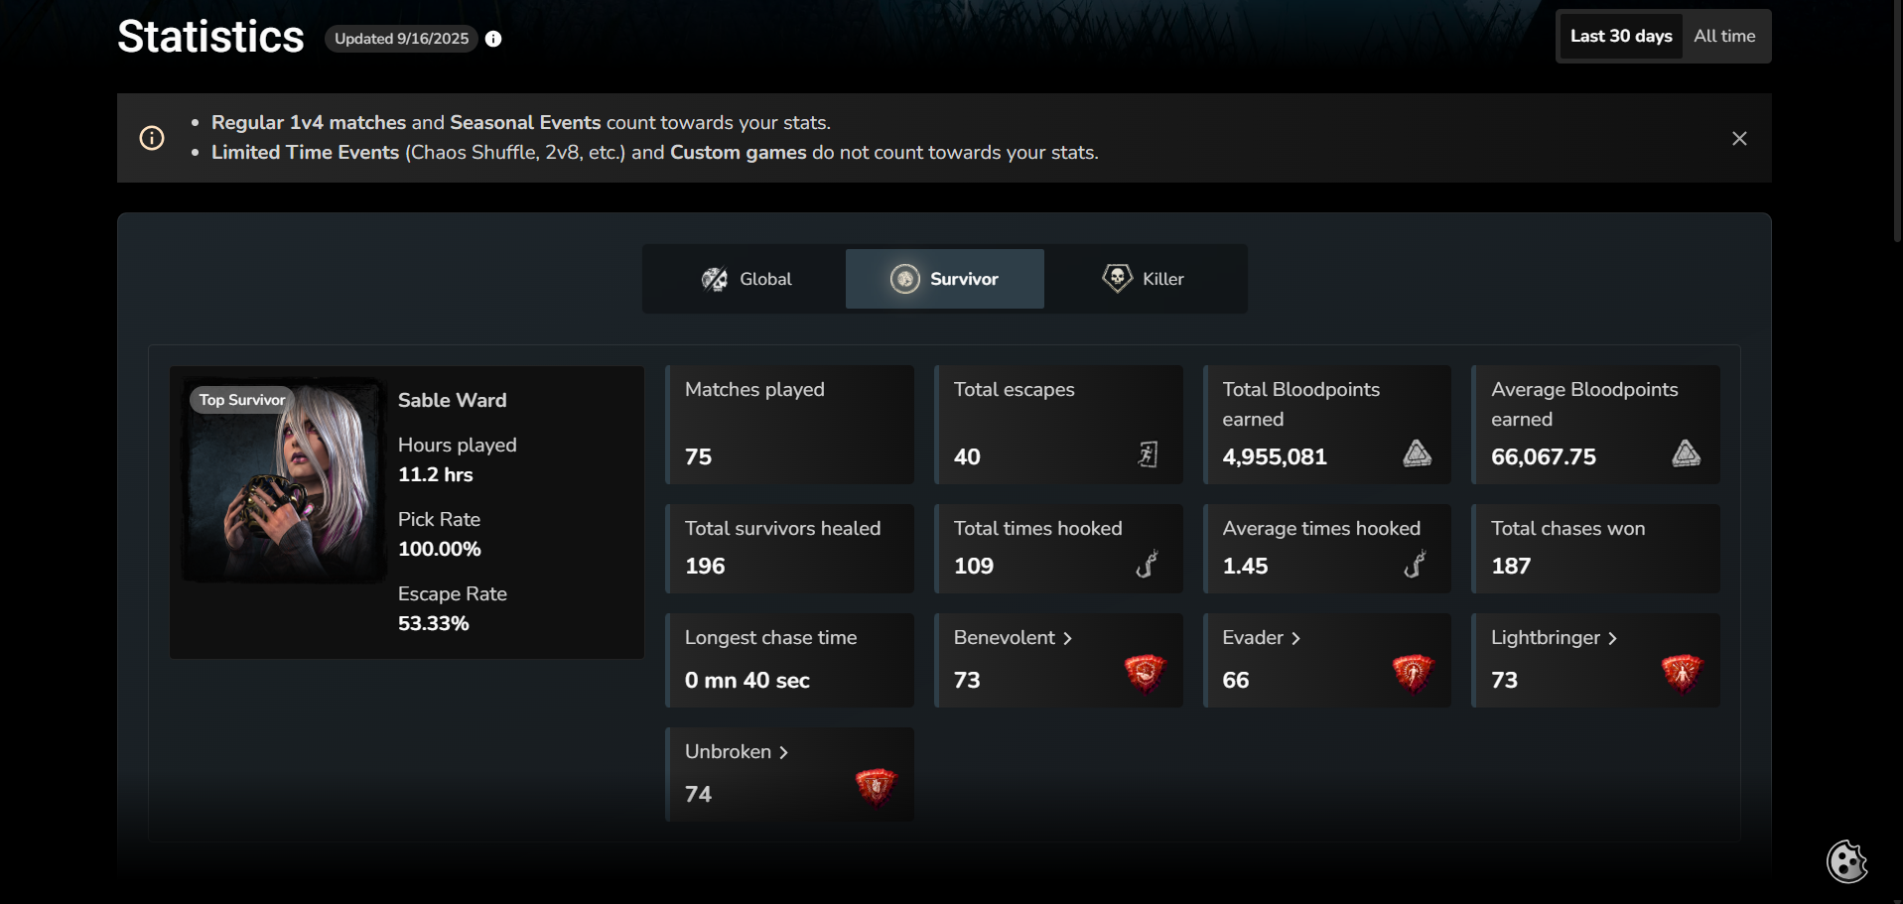The height and width of the screenshot is (904, 1903).
Task: Click the notice banner info icon
Action: click(152, 138)
